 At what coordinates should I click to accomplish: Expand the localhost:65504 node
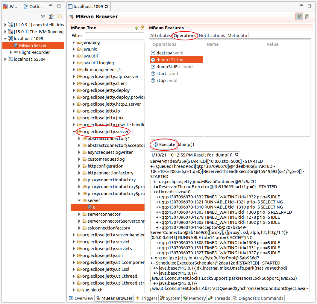click(5, 59)
